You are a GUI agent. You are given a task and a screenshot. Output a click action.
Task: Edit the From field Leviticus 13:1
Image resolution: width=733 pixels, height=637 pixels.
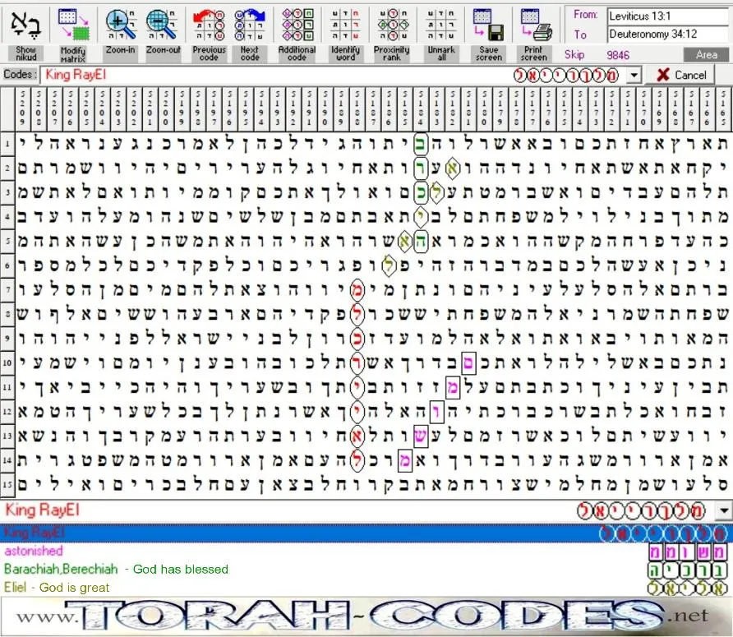pos(668,16)
